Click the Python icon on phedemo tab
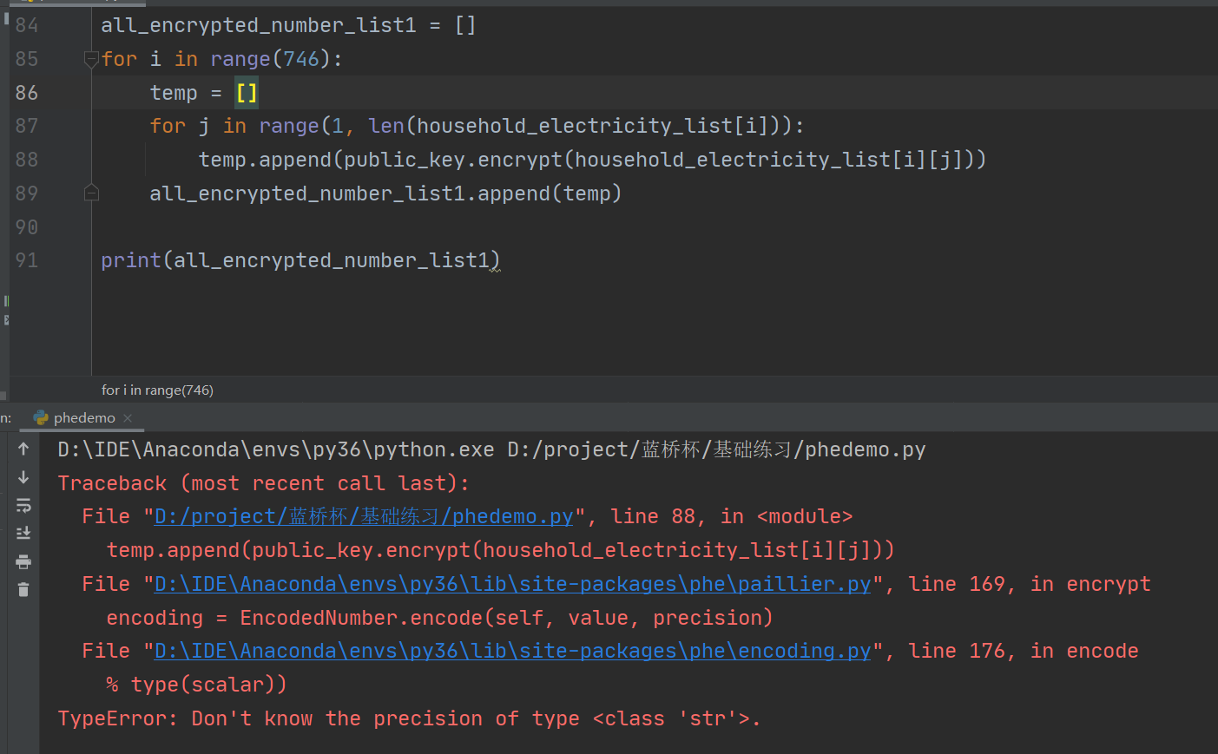The width and height of the screenshot is (1218, 754). click(x=41, y=417)
